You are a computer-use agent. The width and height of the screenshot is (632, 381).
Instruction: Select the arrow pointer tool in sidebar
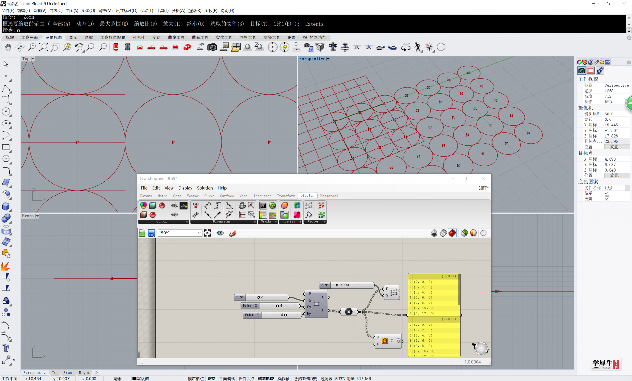tap(6, 64)
